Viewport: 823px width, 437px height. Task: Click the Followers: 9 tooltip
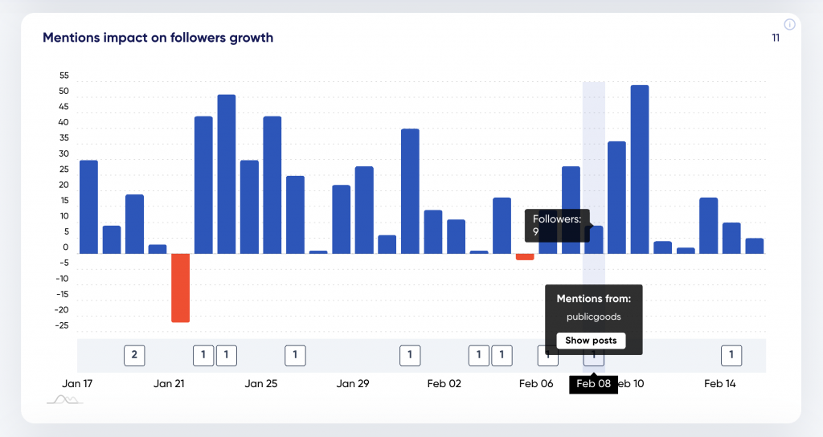pyautogui.click(x=557, y=226)
